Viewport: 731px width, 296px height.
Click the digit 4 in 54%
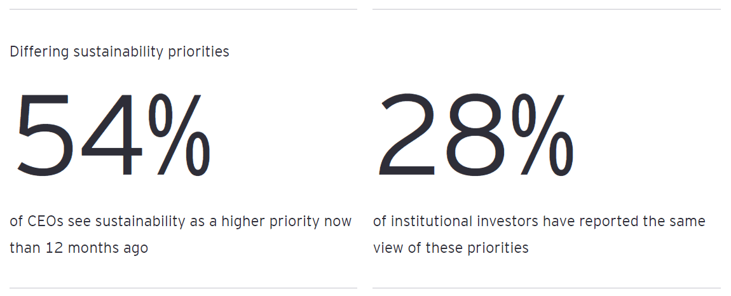pyautogui.click(x=113, y=137)
